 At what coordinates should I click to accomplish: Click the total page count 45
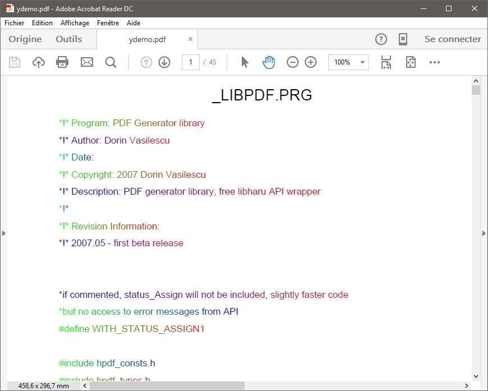[x=213, y=62]
